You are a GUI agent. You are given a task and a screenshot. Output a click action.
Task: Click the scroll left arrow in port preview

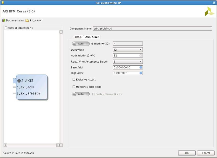click(x=5, y=145)
